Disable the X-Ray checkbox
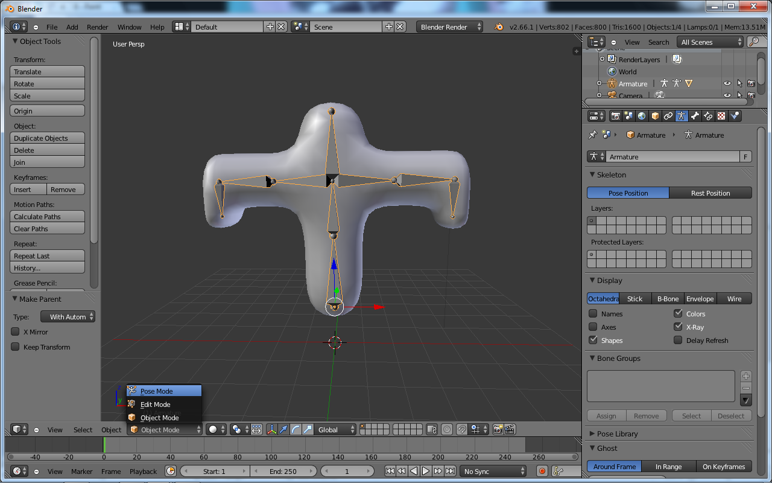This screenshot has height=483, width=772. (x=679, y=327)
